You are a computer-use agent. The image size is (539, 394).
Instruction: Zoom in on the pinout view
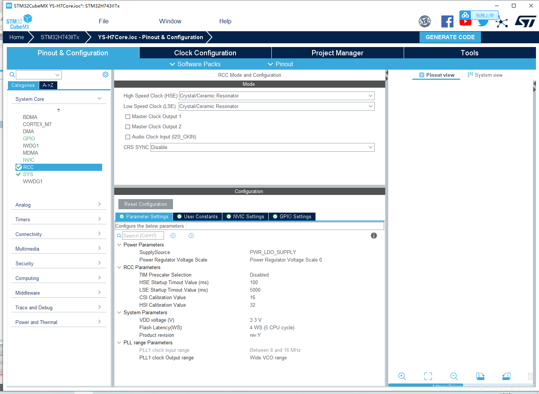[402, 376]
